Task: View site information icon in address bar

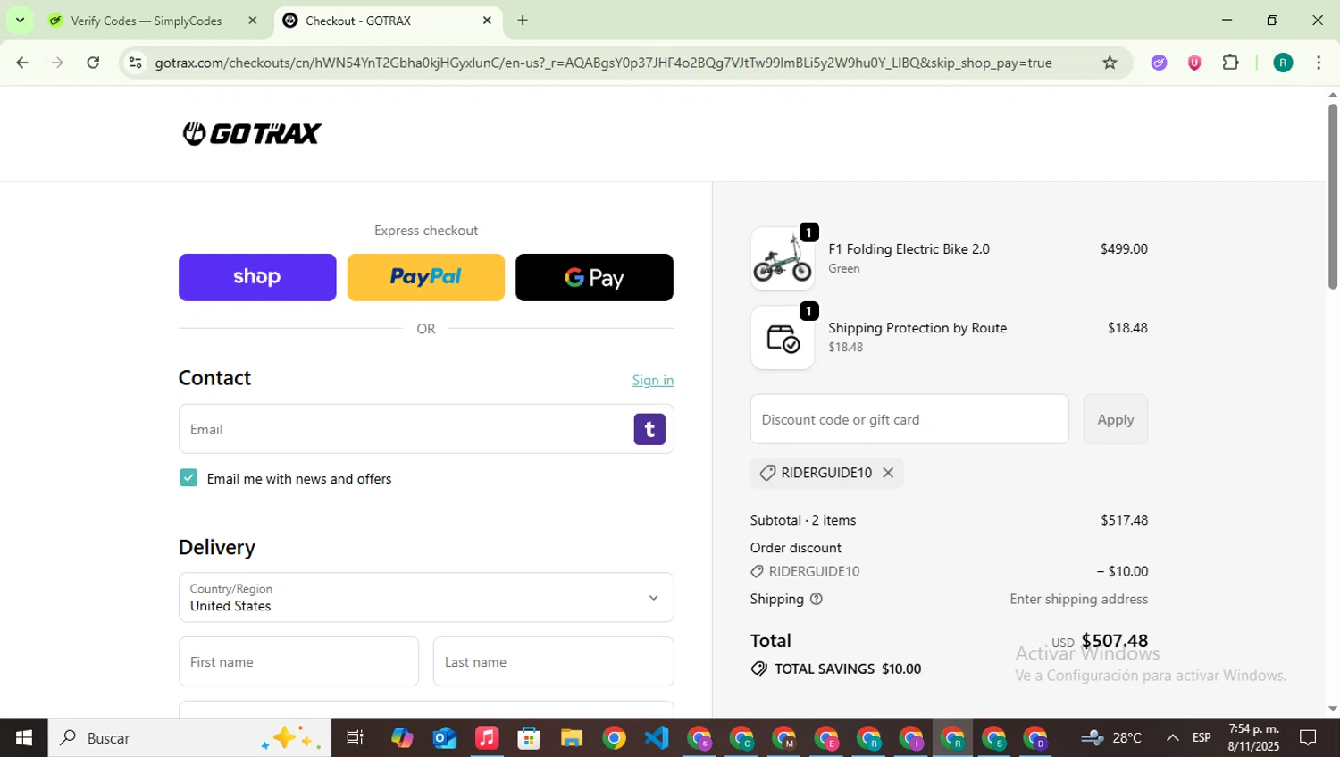Action: 135,63
